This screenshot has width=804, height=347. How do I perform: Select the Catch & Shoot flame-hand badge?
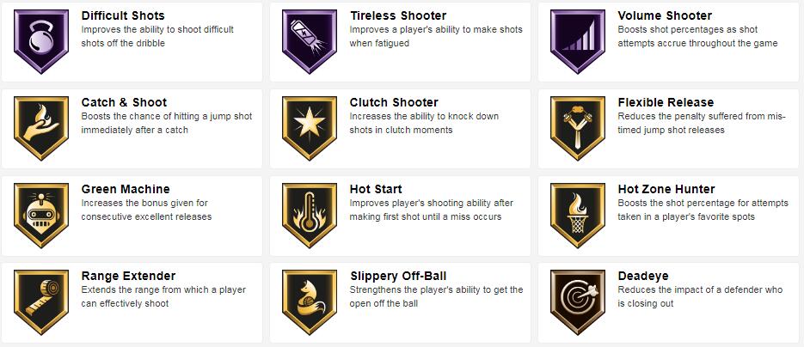(x=40, y=129)
